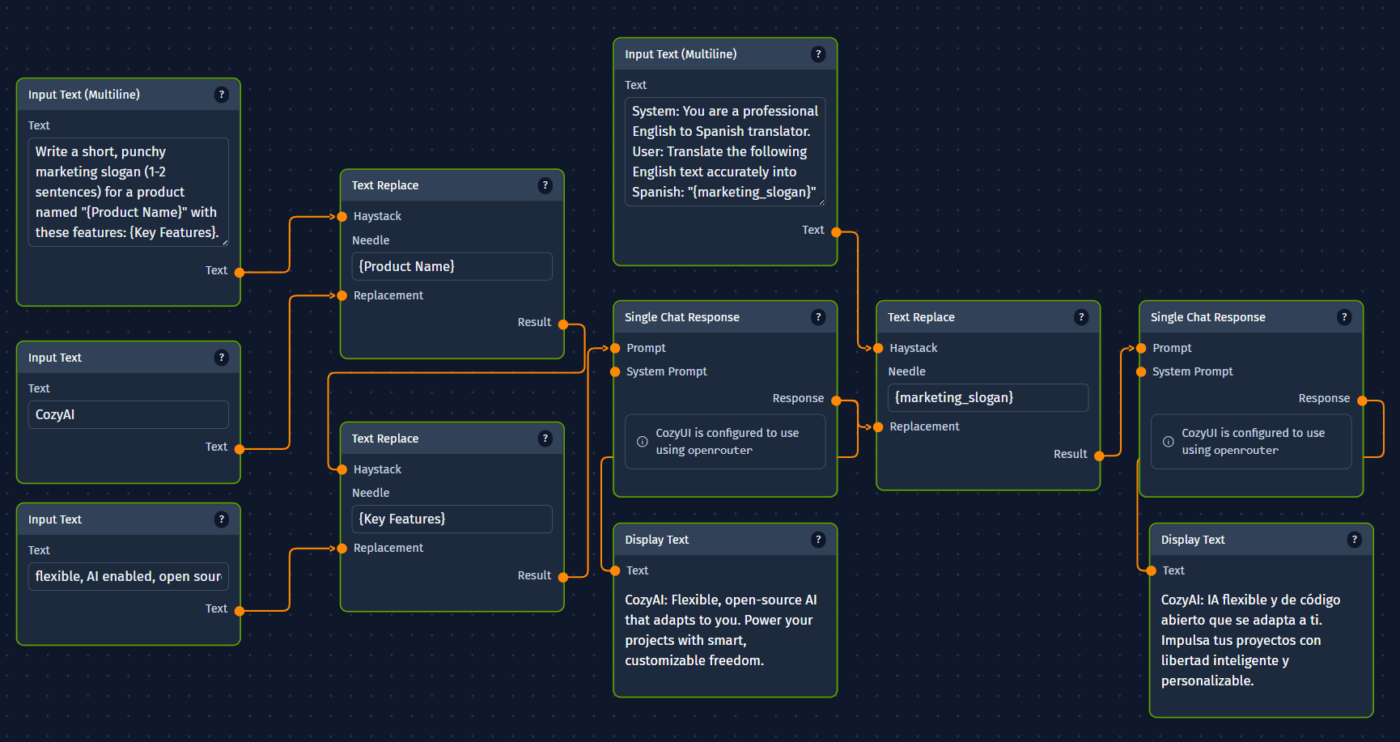Edit the 'System: You are a professional' text area

pos(725,151)
